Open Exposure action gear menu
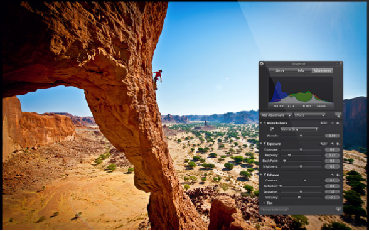This screenshot has height=231, width=369. [x=338, y=144]
